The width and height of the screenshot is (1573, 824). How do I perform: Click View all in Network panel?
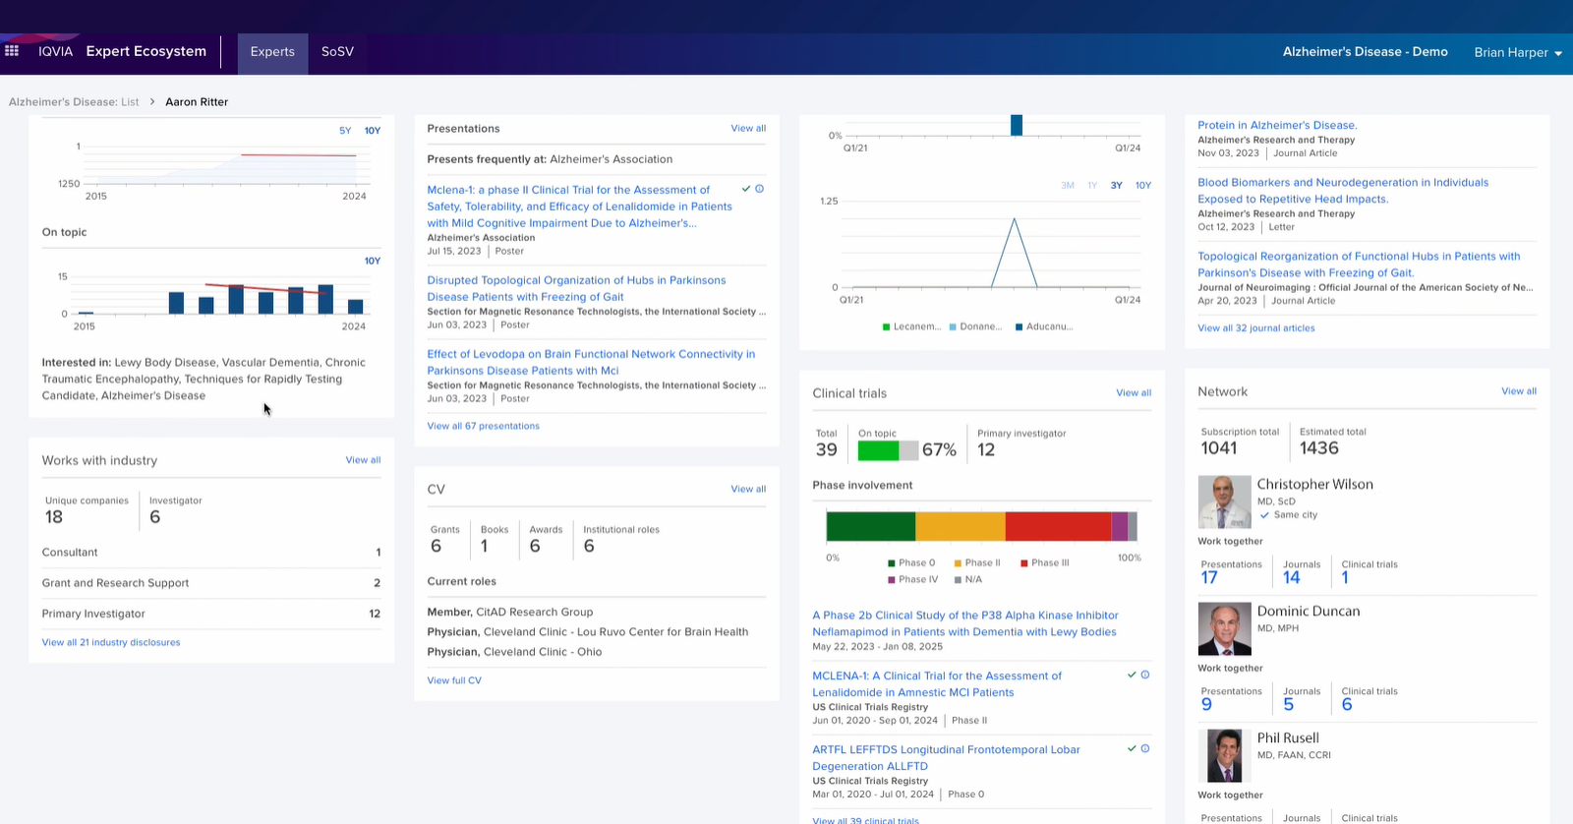point(1519,391)
